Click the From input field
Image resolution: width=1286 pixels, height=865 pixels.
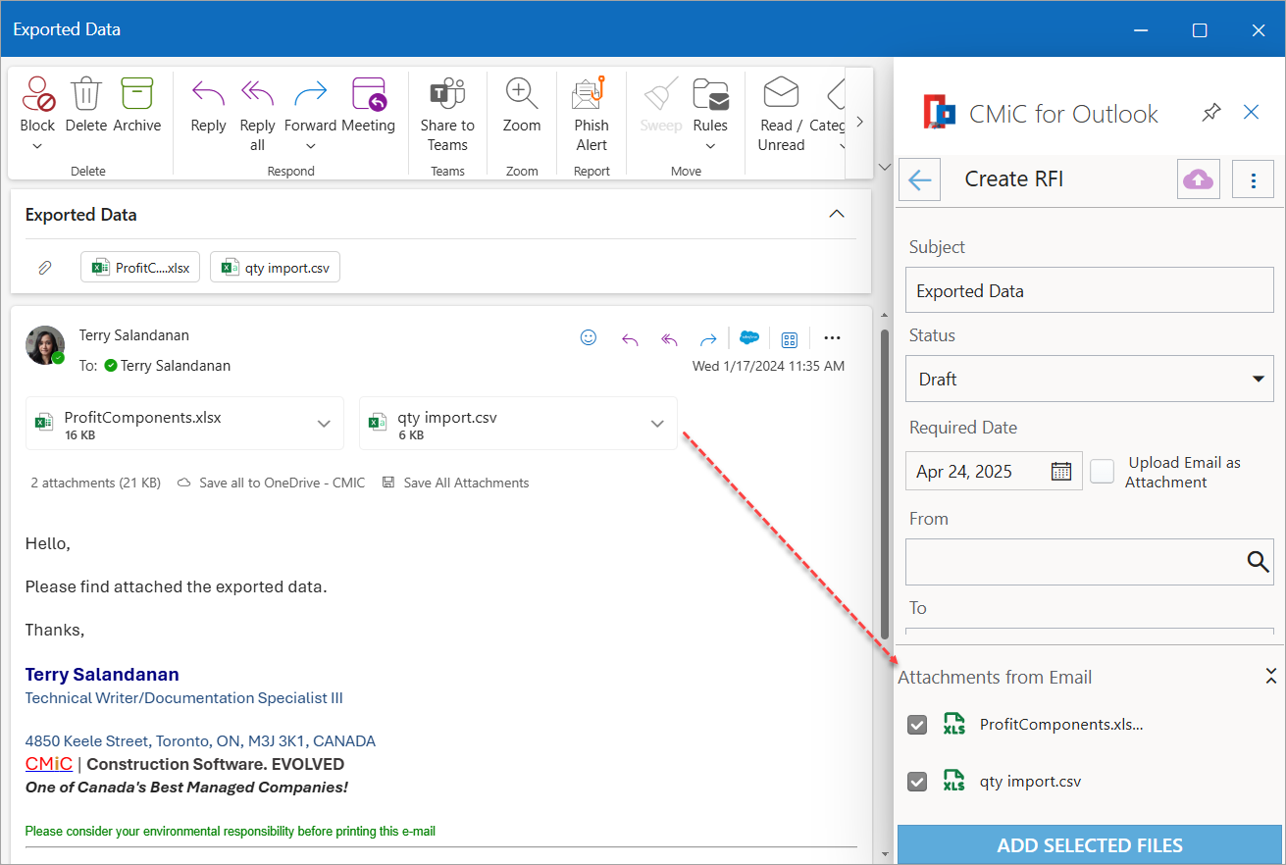(x=1090, y=561)
